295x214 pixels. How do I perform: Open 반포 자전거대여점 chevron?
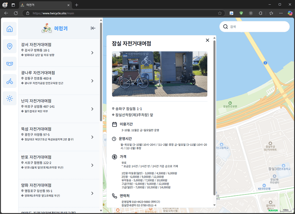(x=92, y=165)
